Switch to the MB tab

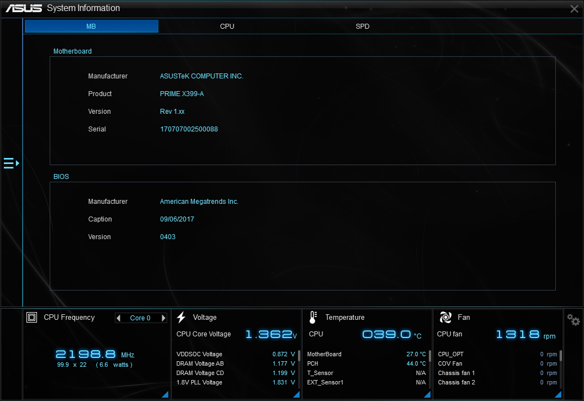coord(91,27)
